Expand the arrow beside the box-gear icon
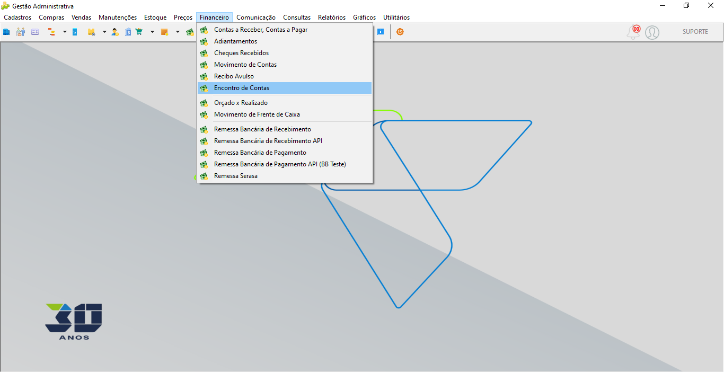The height and width of the screenshot is (373, 724). coord(104,32)
